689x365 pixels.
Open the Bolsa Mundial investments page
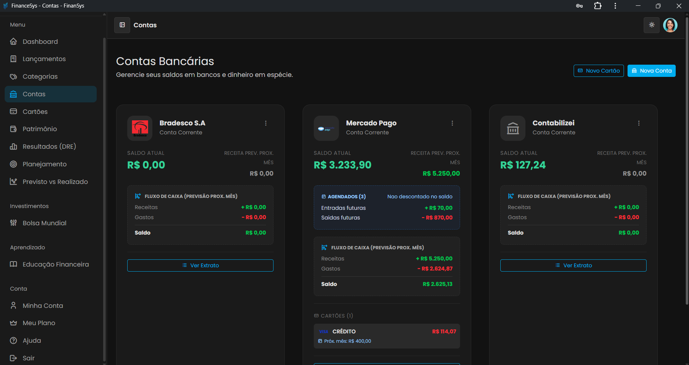click(44, 223)
